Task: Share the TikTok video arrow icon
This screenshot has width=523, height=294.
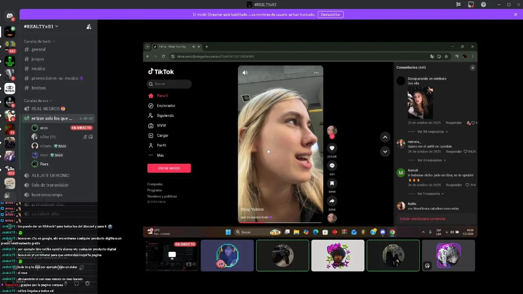Action: click(332, 201)
